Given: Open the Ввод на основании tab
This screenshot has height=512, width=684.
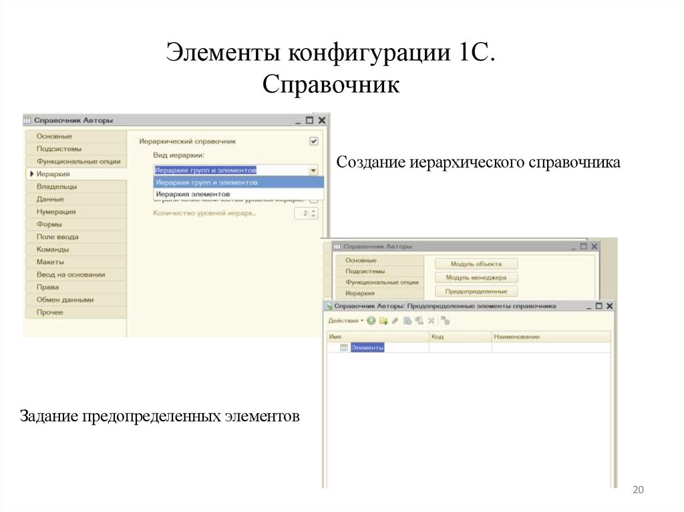Looking at the screenshot, I should pos(75,275).
